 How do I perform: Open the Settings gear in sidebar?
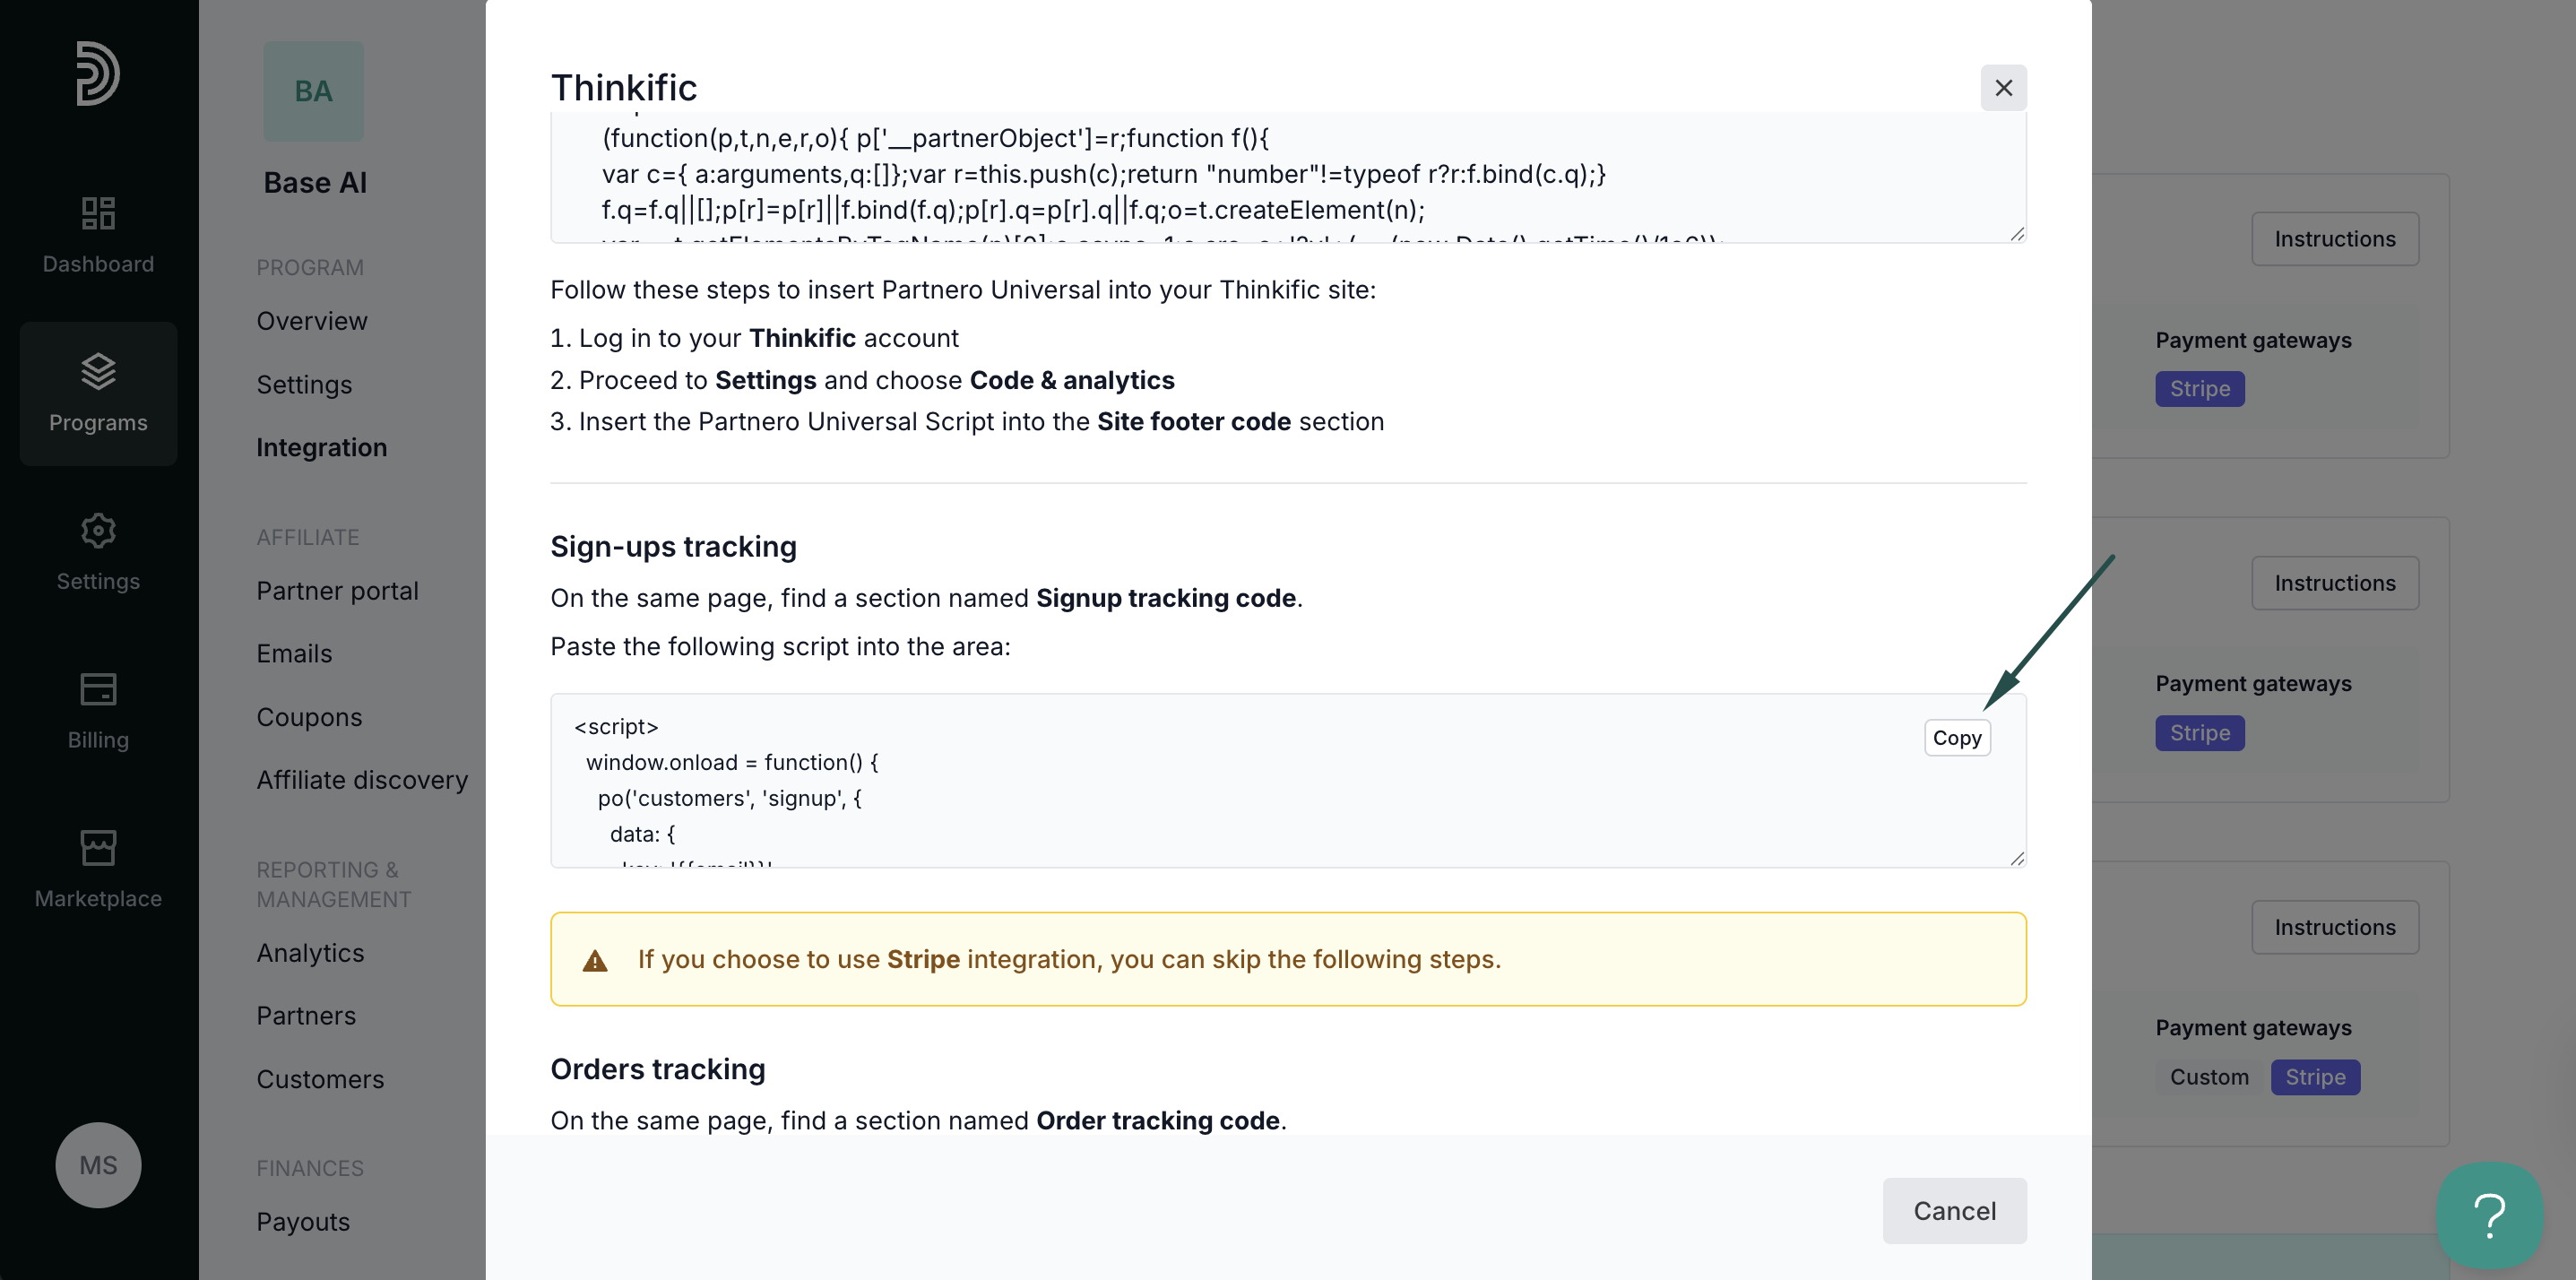pos(98,552)
